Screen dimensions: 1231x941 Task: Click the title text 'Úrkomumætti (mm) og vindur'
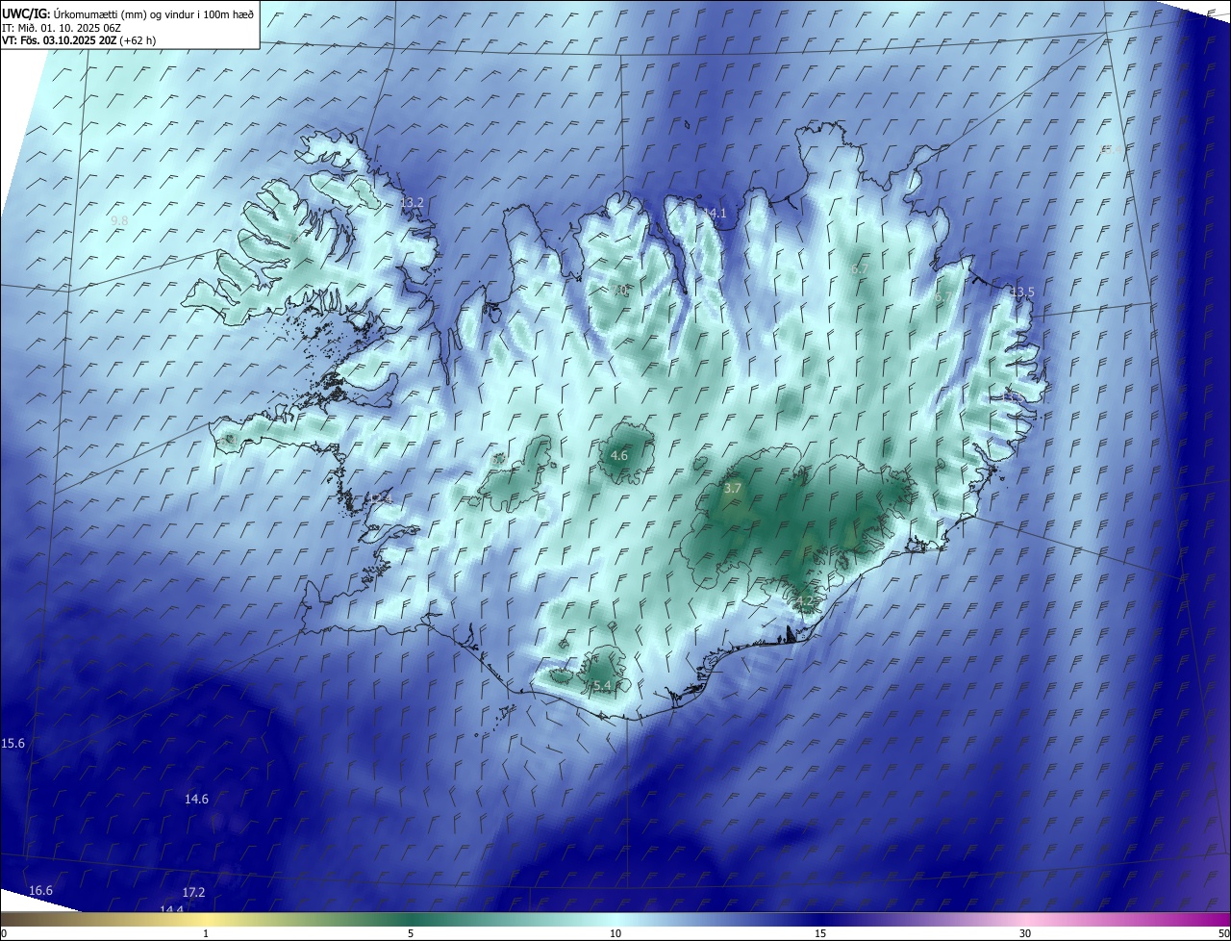coord(124,13)
